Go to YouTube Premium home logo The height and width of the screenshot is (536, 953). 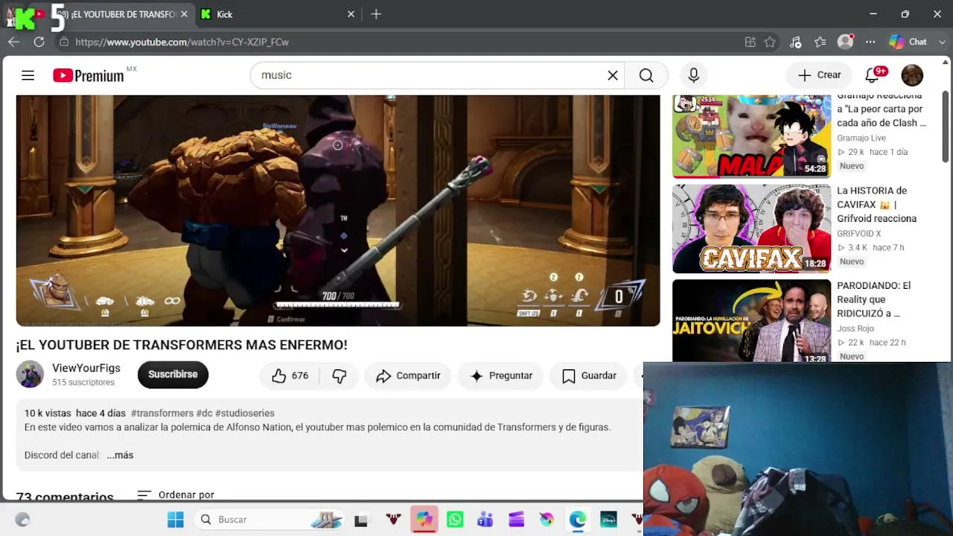[89, 75]
